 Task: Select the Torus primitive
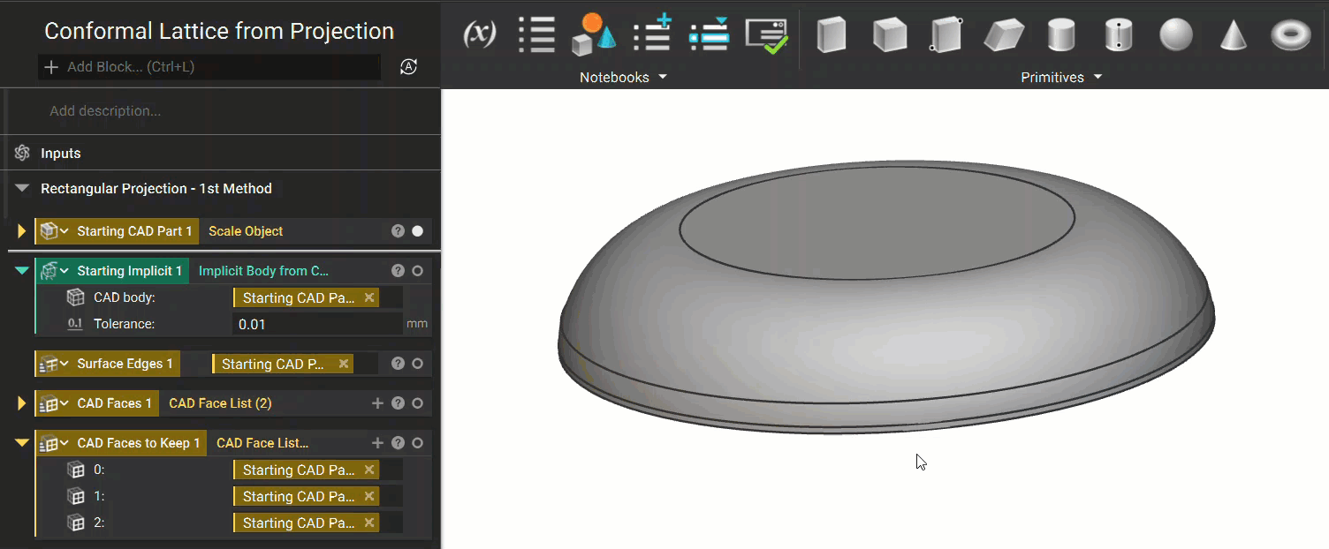pyautogui.click(x=1290, y=35)
